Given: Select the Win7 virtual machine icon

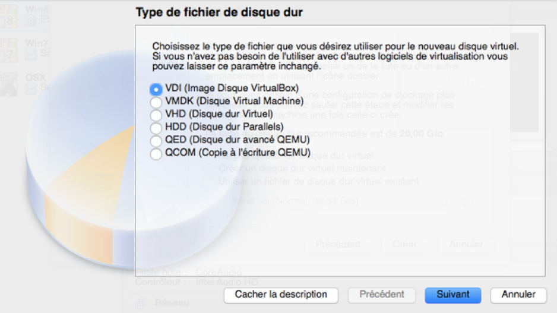Looking at the screenshot, I should (x=8, y=50).
